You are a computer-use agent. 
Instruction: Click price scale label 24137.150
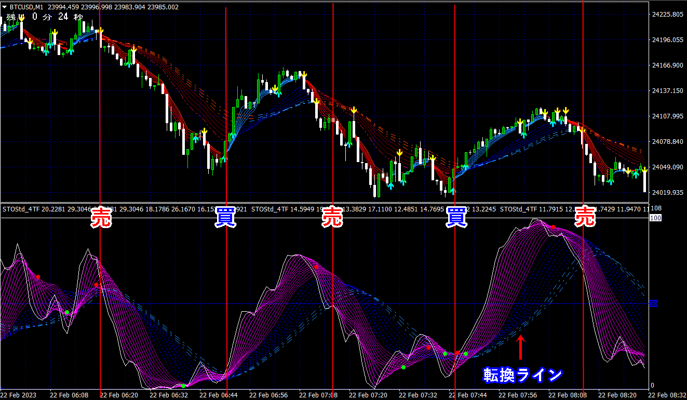667,90
